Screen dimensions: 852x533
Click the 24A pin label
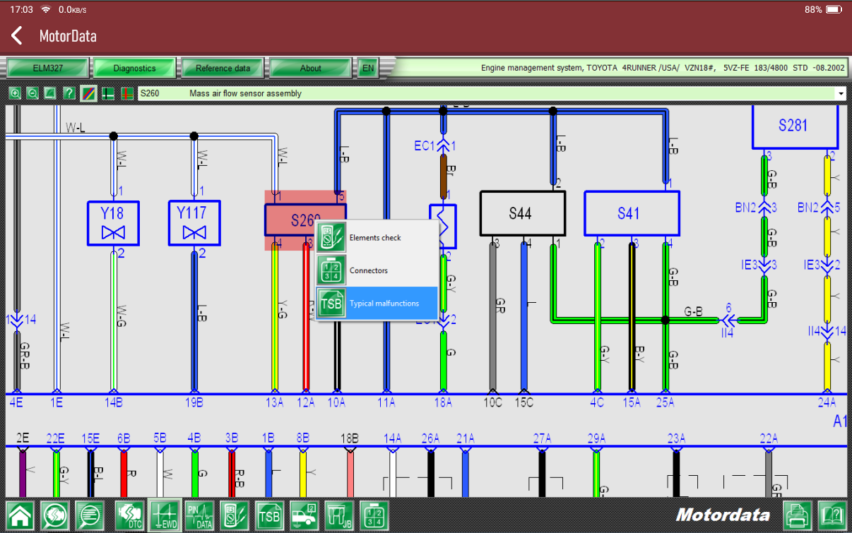[x=827, y=402]
